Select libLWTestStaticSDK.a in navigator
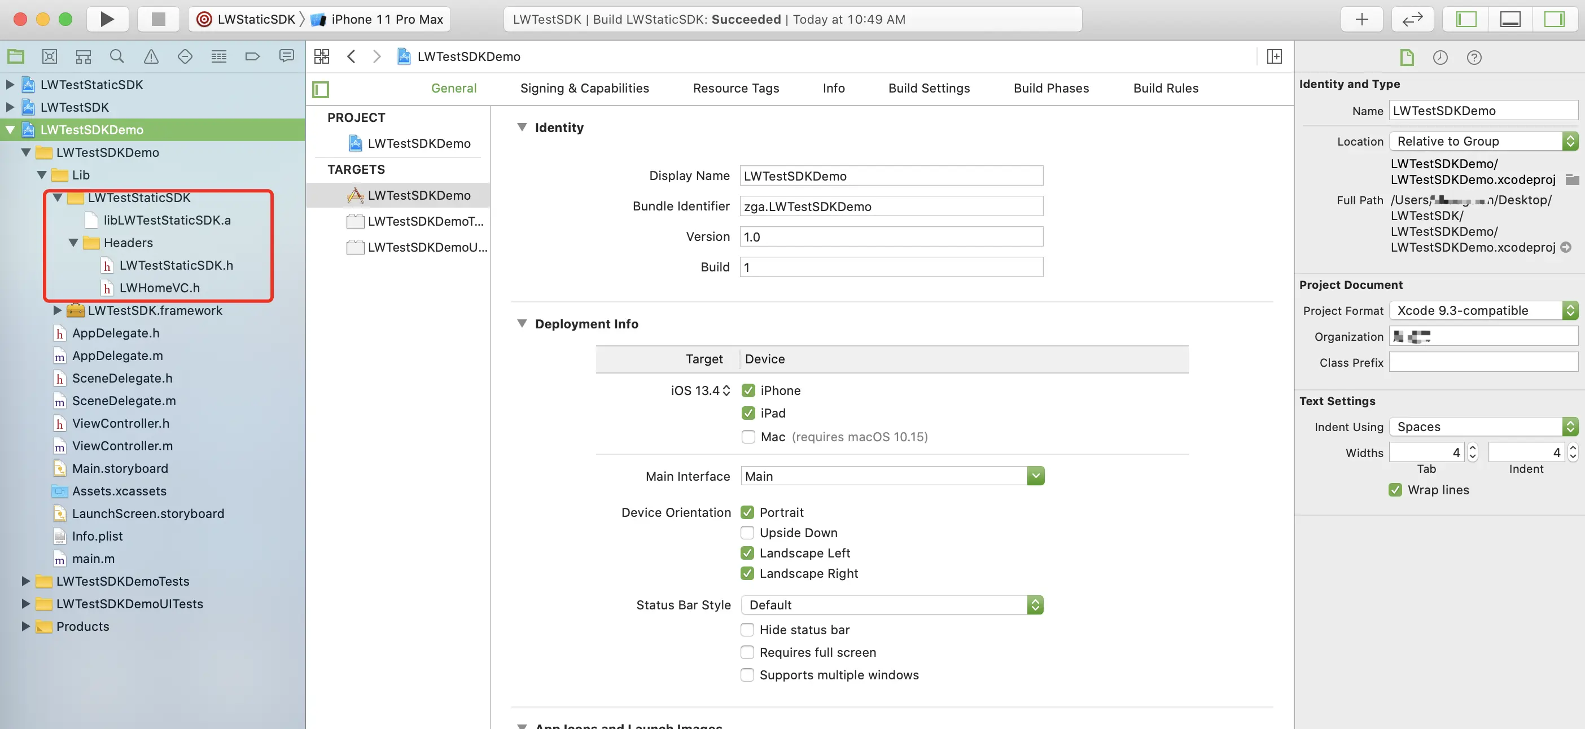Screen dimensions: 1585x729 coord(167,220)
